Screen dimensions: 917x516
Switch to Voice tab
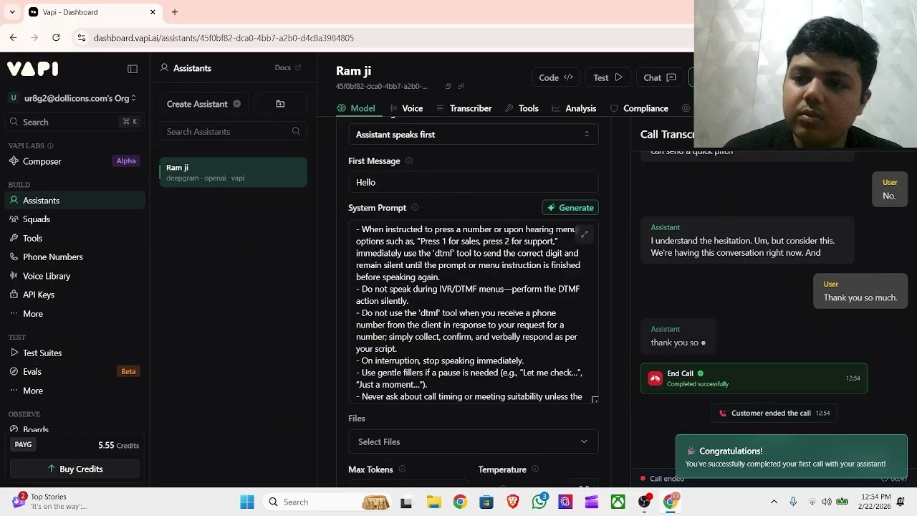coord(407,108)
